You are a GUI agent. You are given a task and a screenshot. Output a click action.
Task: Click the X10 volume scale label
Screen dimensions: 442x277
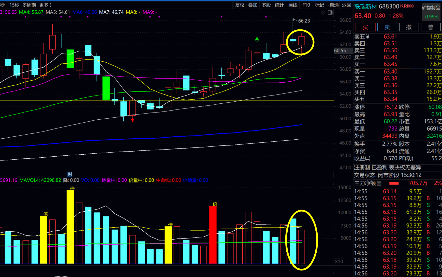coord(339,262)
